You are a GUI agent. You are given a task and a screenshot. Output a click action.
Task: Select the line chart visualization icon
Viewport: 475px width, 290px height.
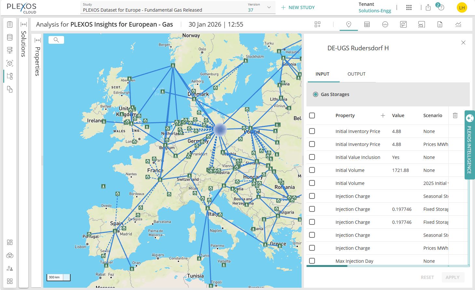coord(385,24)
